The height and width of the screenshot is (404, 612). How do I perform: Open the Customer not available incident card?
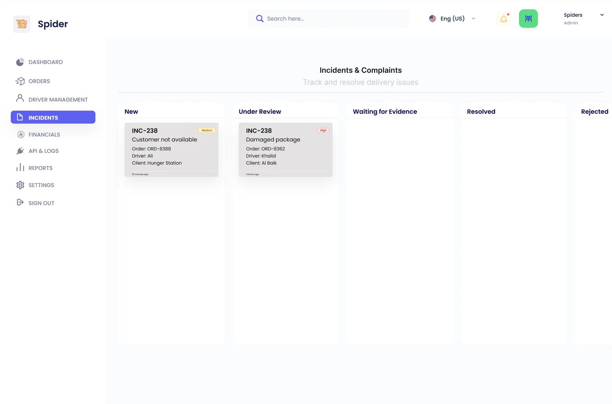coord(171,150)
